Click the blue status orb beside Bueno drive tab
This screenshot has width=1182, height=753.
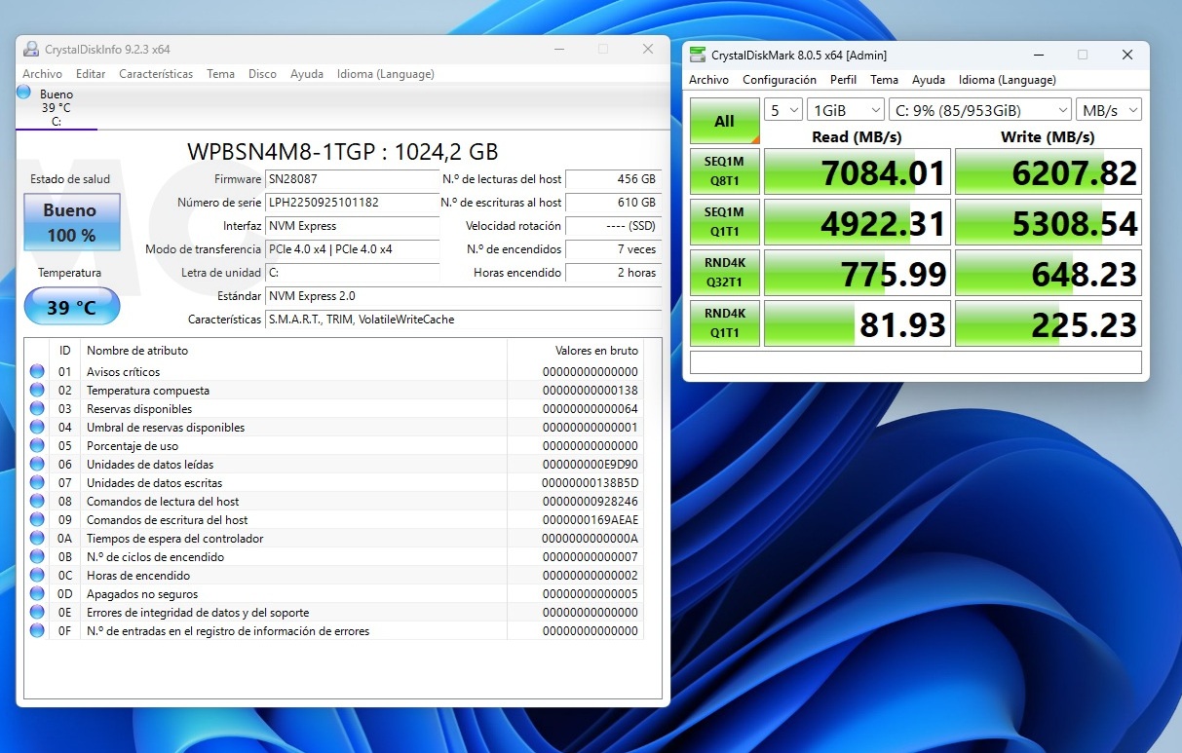coord(24,93)
